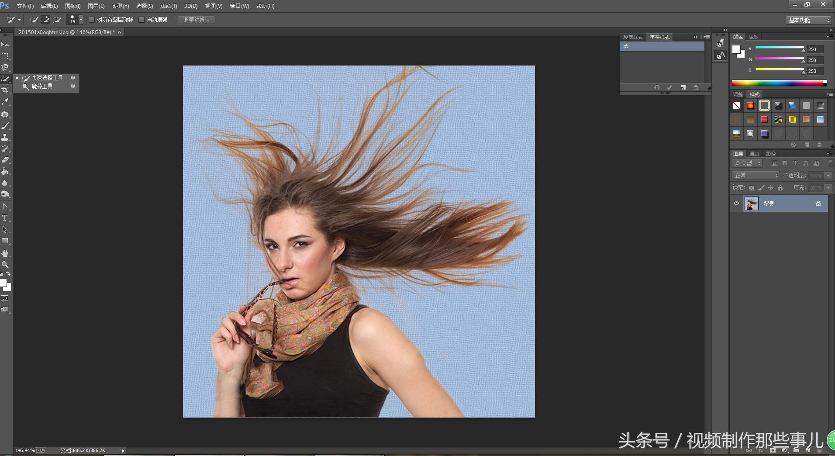Viewport: 835px width, 456px height.
Task: Open the 基本功能 workspace dropdown
Action: pos(809,20)
